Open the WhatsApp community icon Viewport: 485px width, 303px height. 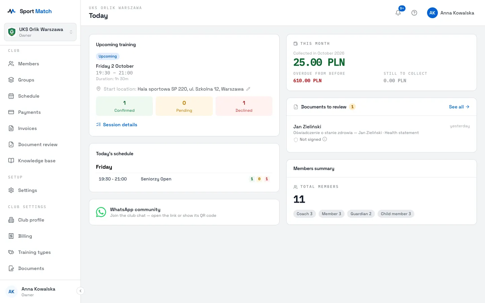101,212
